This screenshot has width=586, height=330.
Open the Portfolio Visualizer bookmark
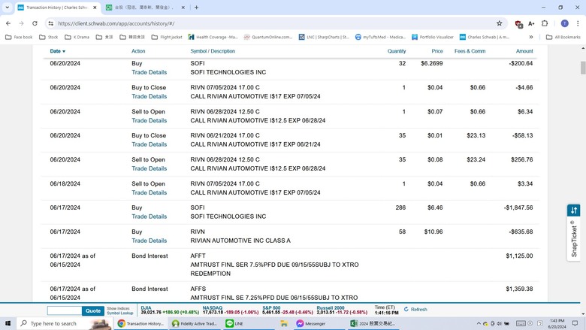(x=433, y=37)
